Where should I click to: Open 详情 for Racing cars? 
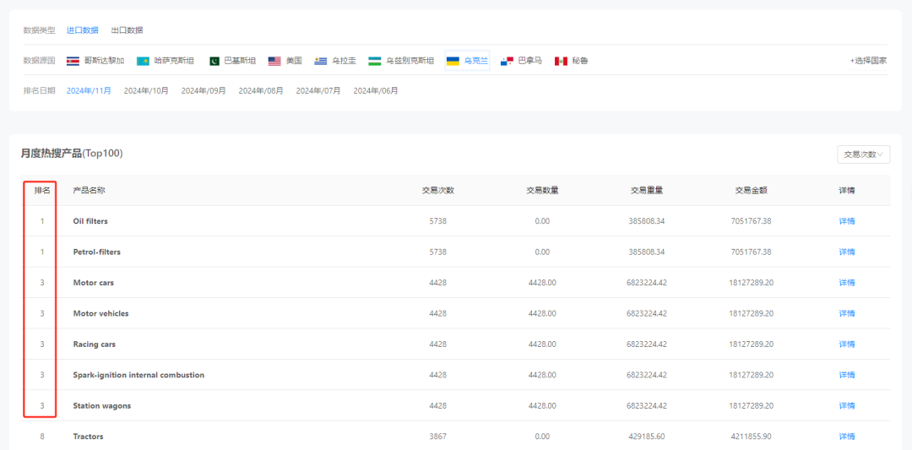click(x=847, y=344)
